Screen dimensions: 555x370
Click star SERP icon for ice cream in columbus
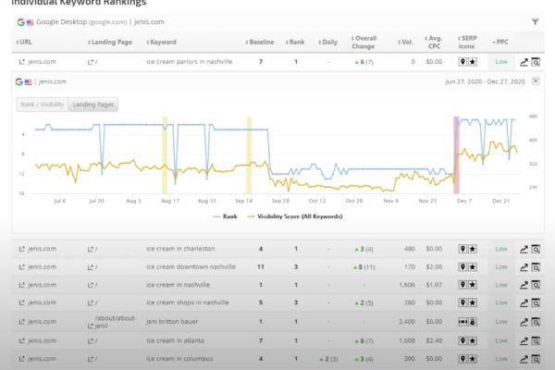pyautogui.click(x=472, y=359)
